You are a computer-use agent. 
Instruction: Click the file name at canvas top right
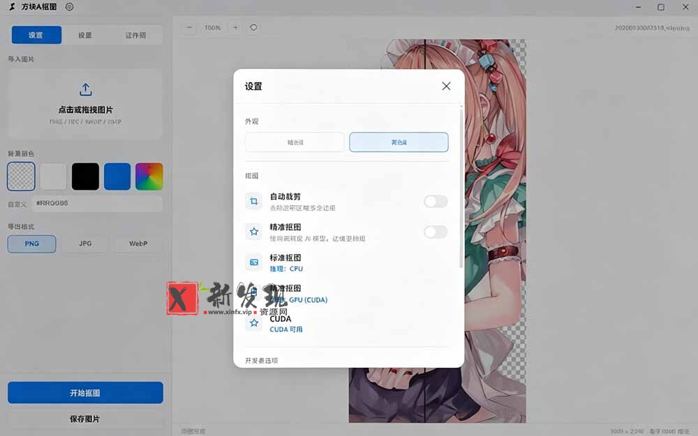652,28
